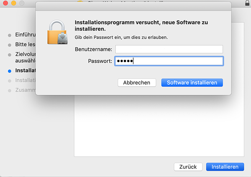Click the blue bullet of the active Installationstyp step
This screenshot has height=177, width=251.
coord(10,71)
